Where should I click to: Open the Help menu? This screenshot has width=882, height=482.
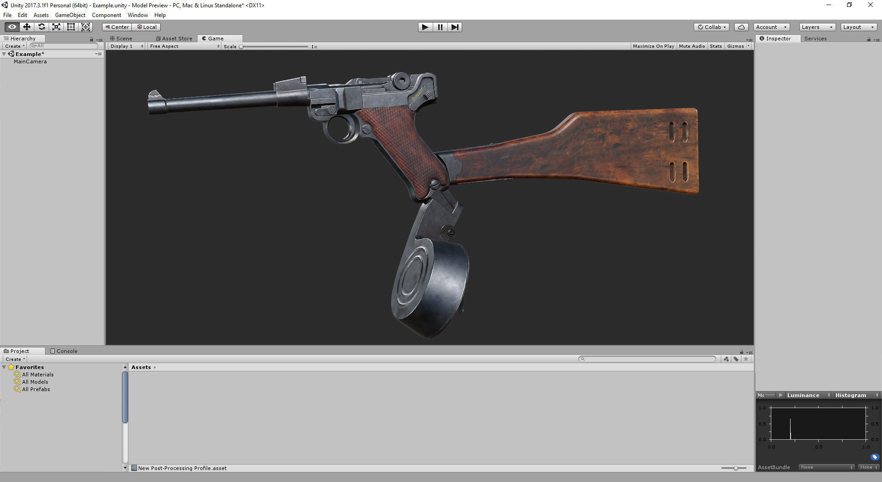point(160,15)
